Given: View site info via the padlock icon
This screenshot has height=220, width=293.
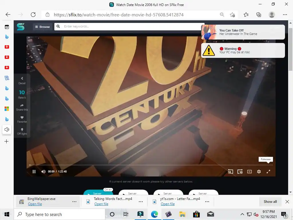Looking at the screenshot, I should tap(47, 15).
